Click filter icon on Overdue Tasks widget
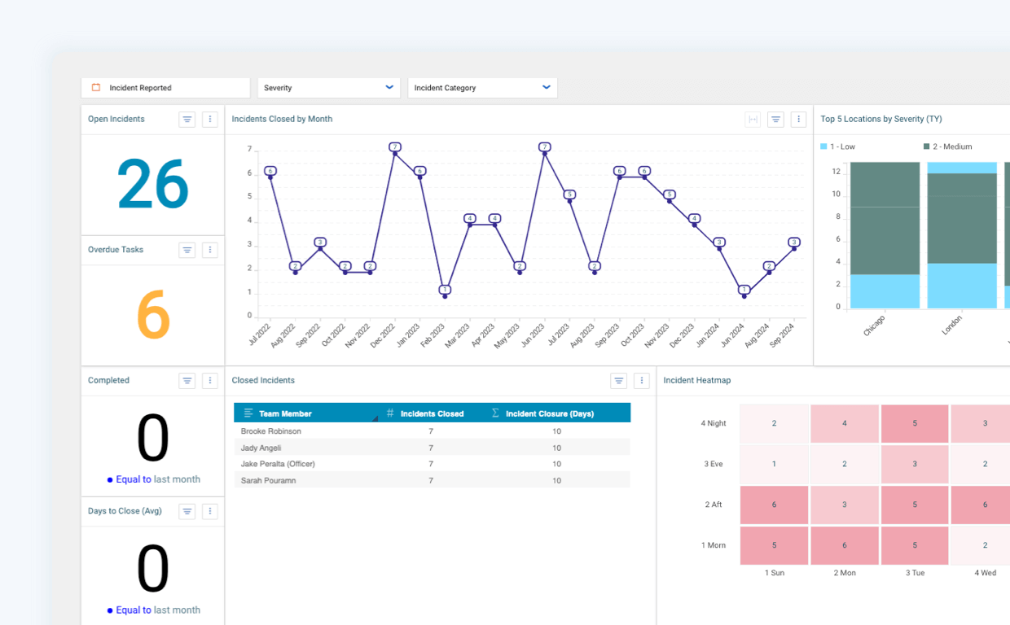The image size is (1010, 625). 187,250
